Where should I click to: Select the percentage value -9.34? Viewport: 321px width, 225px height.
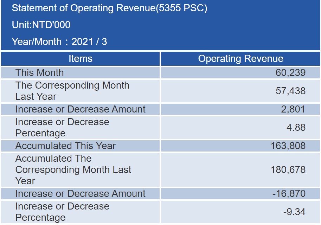coord(294,212)
